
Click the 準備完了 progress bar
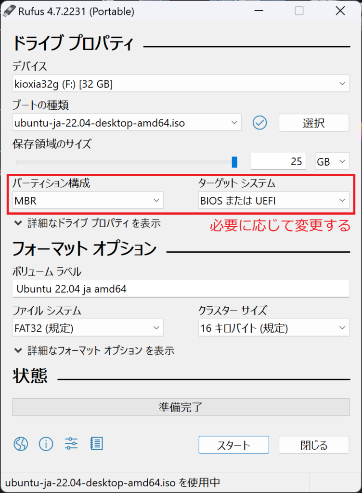(x=181, y=407)
